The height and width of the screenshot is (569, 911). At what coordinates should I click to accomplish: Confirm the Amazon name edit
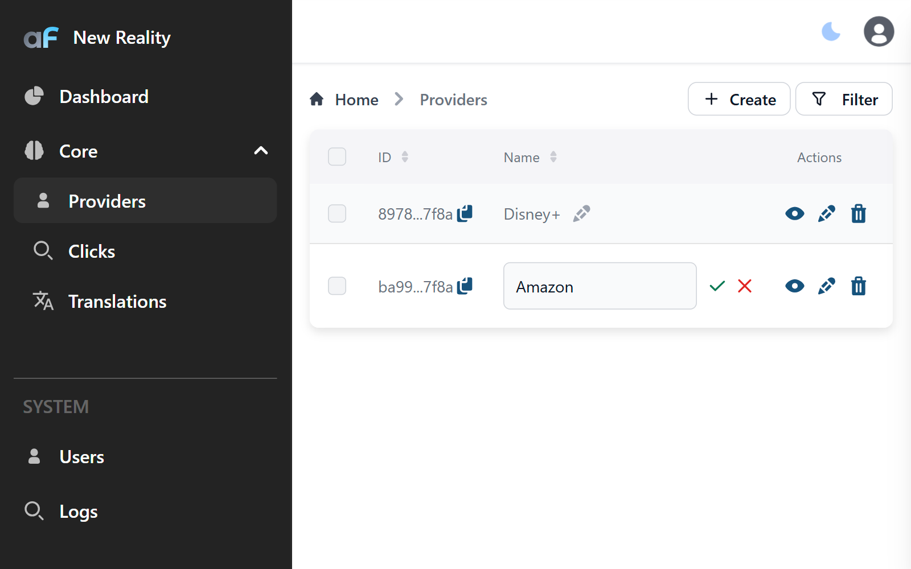717,286
